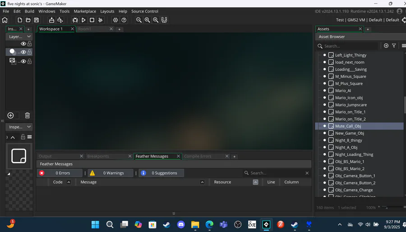Expand the Inspector panel dropdown
Image resolution: width=406 pixels, height=232 pixels.
[x=29, y=127]
